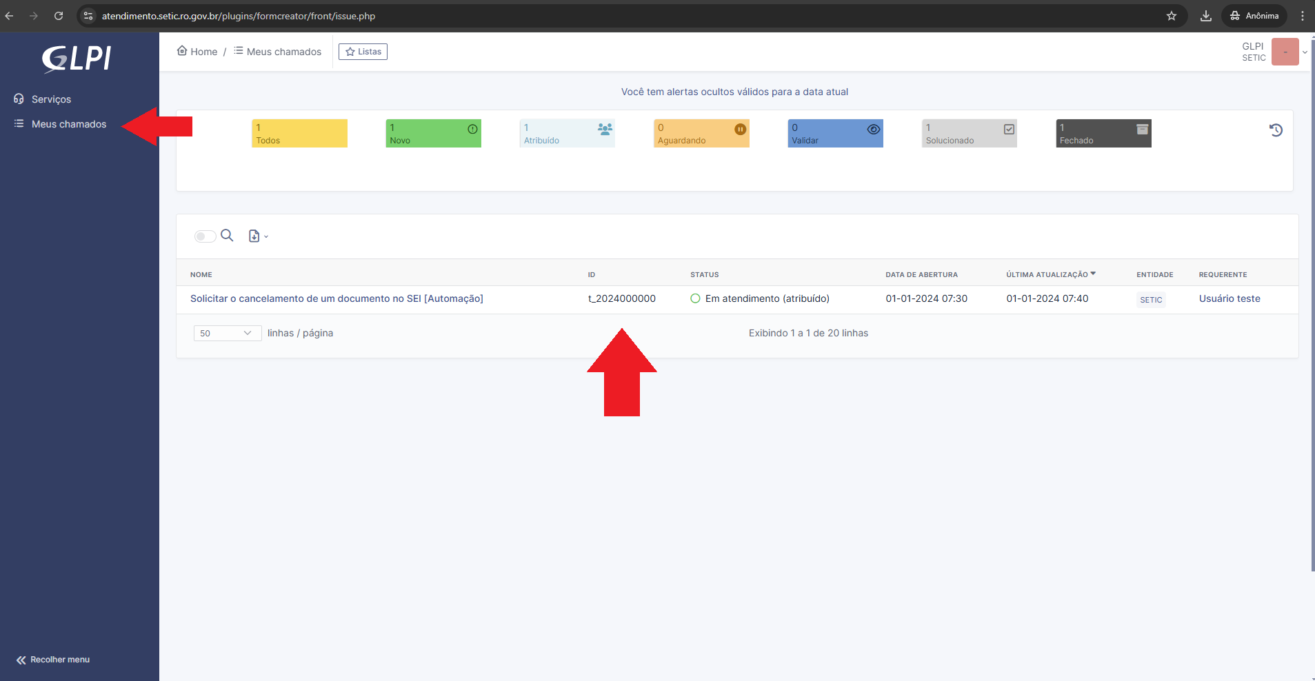Click the GLPI logo

pos(77,59)
